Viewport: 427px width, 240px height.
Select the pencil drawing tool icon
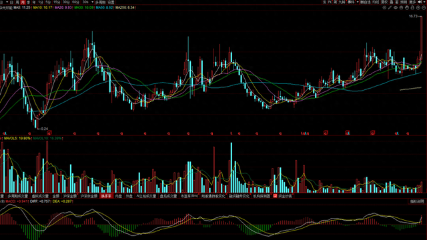click(390, 7)
